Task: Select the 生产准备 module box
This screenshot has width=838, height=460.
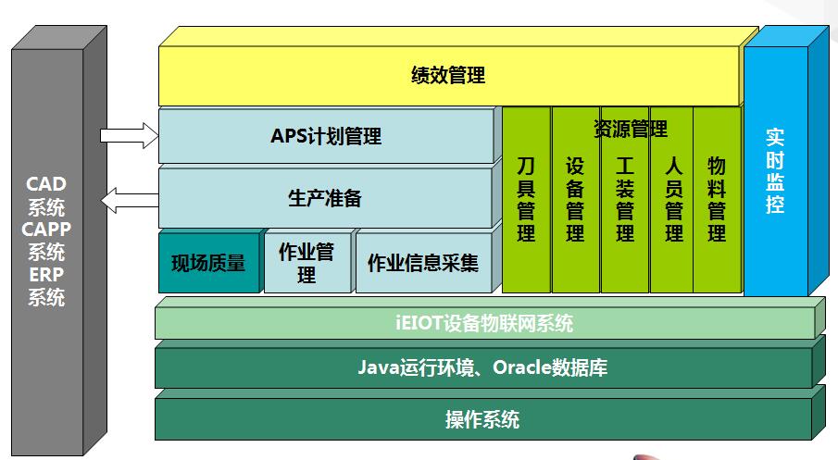Action: point(325,198)
